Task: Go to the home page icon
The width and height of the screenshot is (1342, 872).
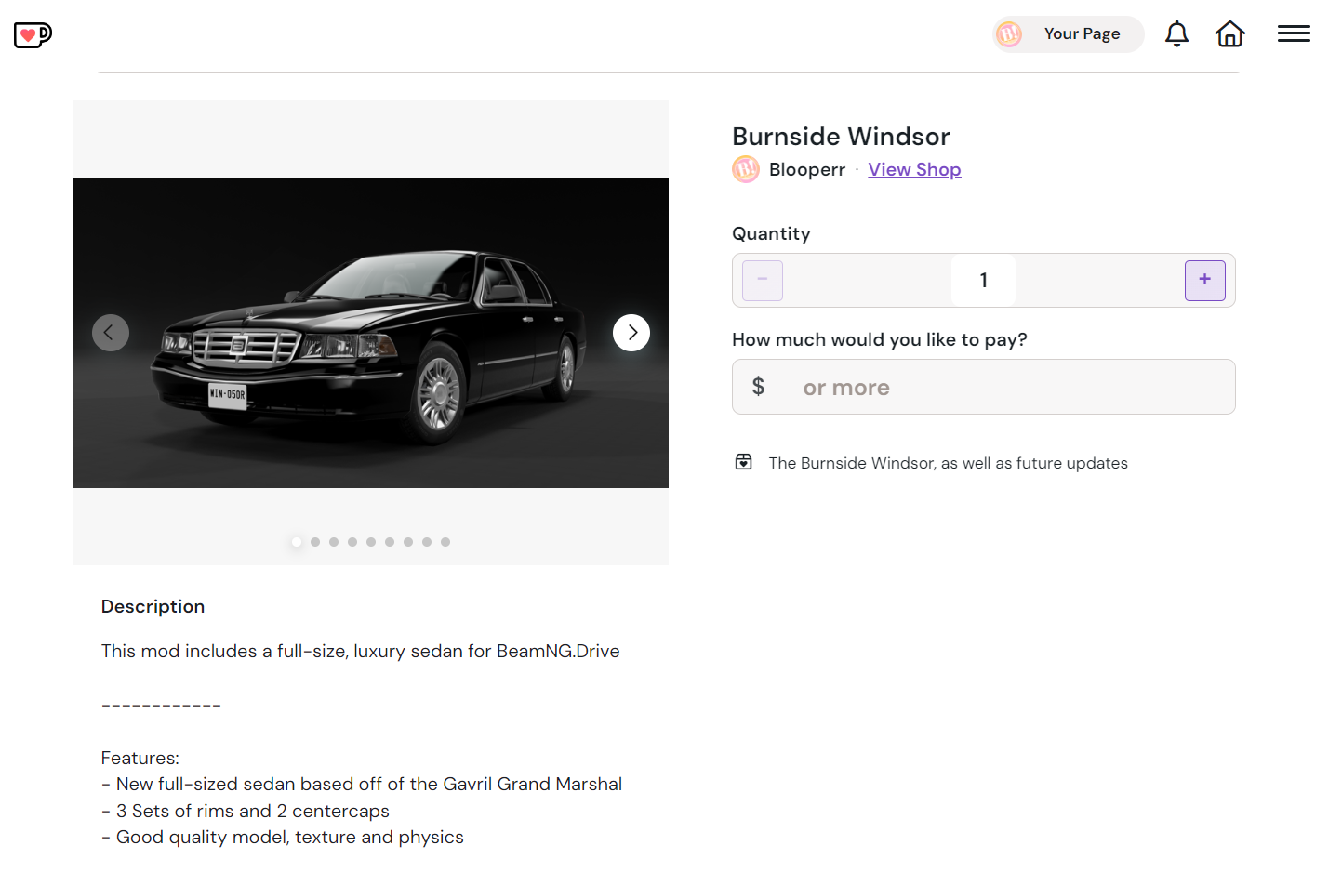Action: [x=1229, y=34]
